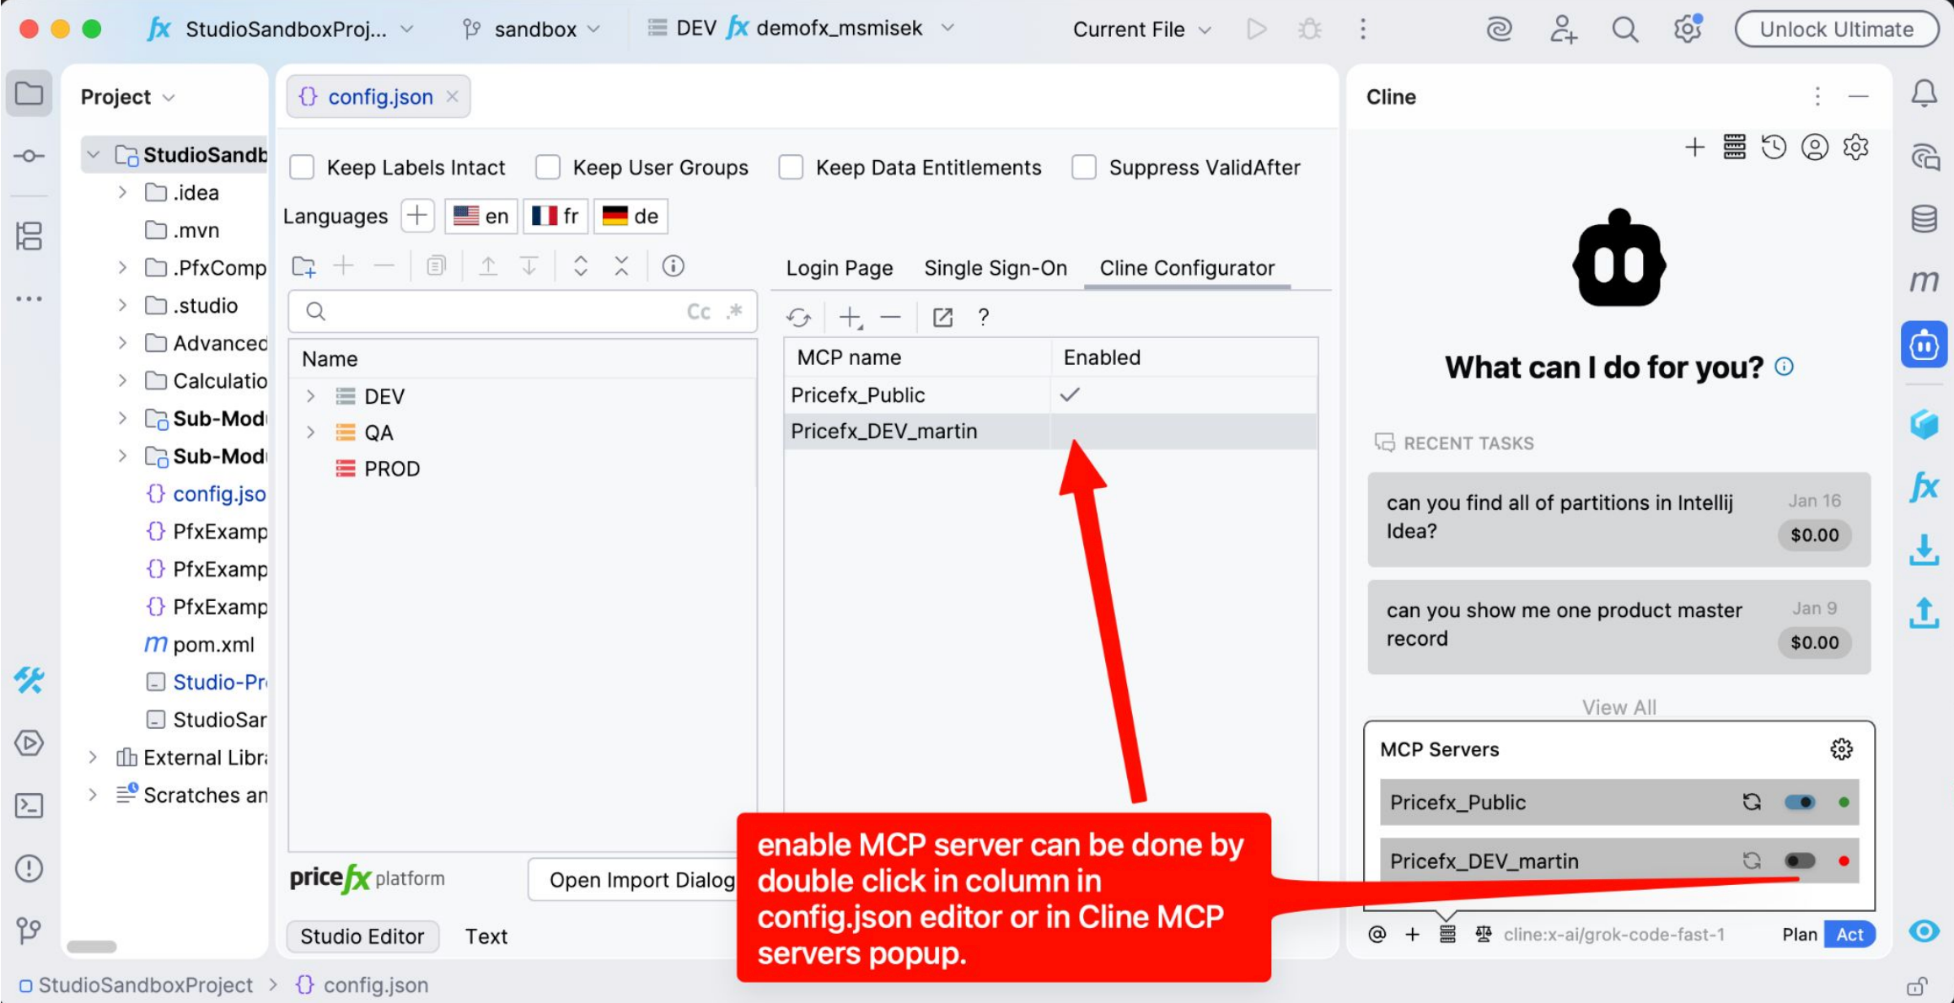
Task: Enable Suppress ValidAfter checkbox
Action: point(1084,168)
